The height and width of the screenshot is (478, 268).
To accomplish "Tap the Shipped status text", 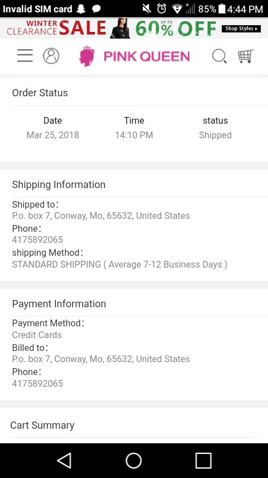I will pyautogui.click(x=216, y=135).
